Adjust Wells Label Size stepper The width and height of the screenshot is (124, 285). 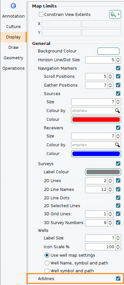coord(118,238)
